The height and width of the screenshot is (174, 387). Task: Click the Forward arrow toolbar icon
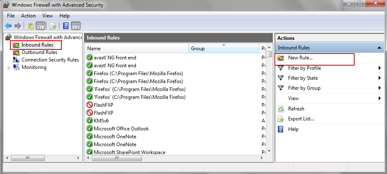(x=18, y=26)
